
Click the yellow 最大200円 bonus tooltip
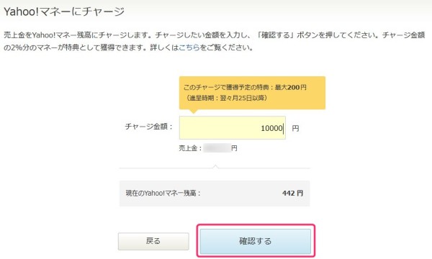[252, 93]
